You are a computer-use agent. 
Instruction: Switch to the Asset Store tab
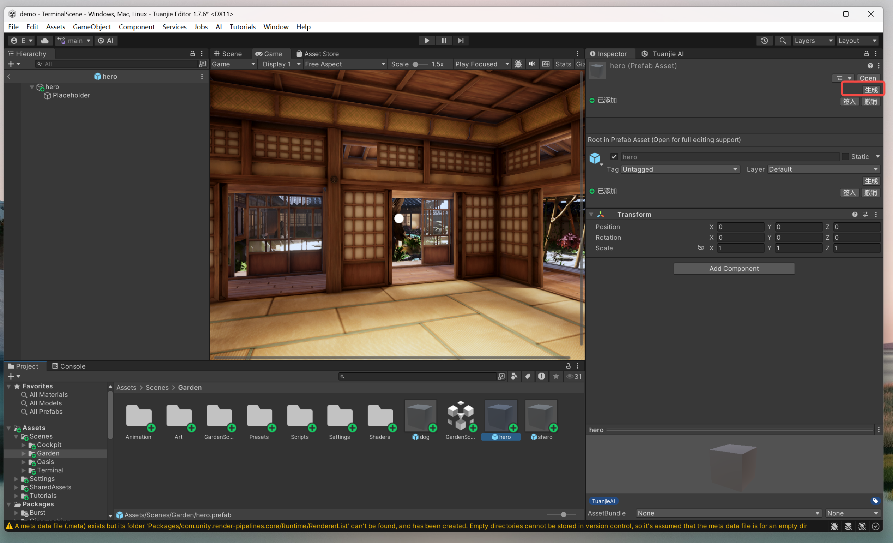pos(318,54)
